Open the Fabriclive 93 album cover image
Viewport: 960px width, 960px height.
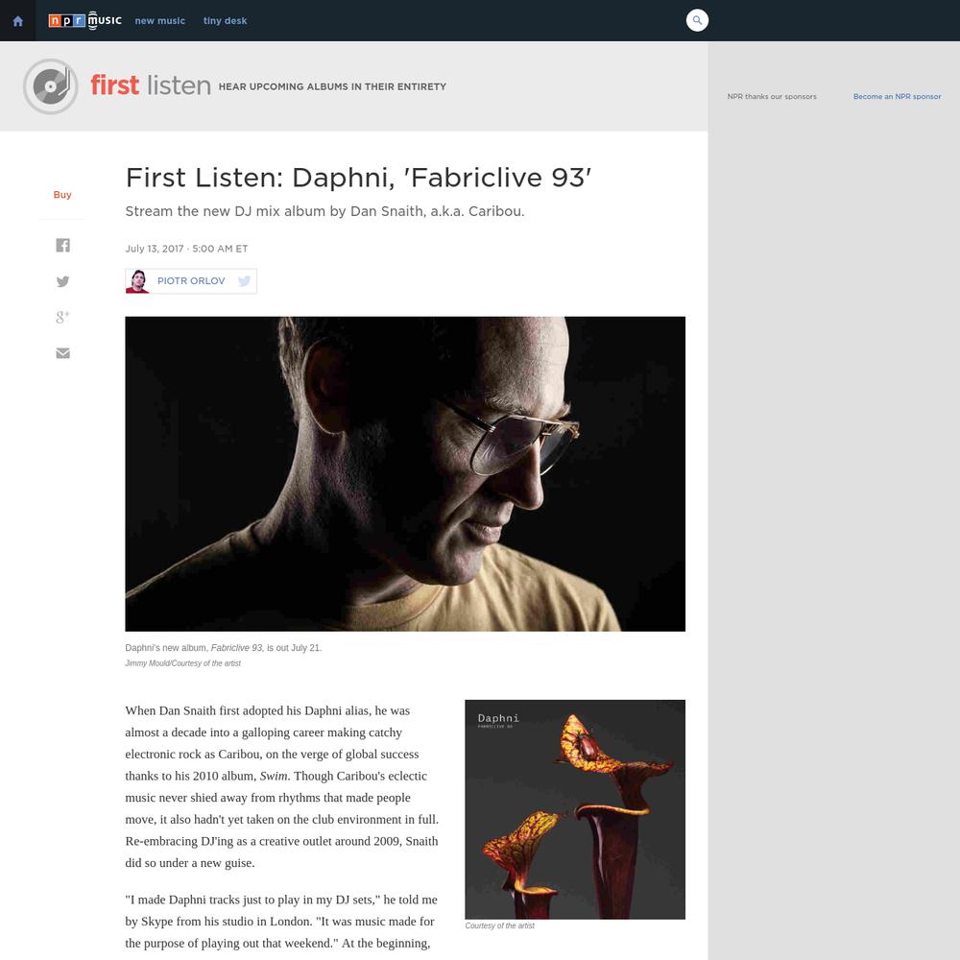(575, 809)
